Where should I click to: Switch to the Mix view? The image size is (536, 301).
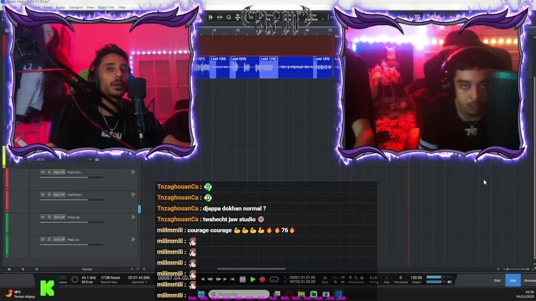click(513, 281)
